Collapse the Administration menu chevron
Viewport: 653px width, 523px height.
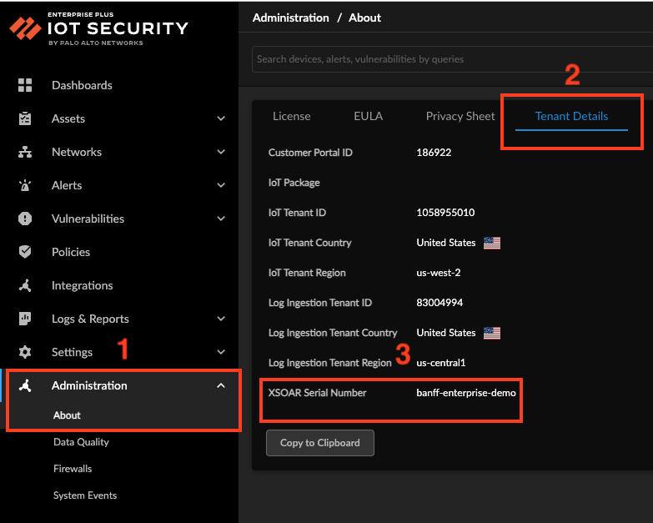(x=221, y=385)
